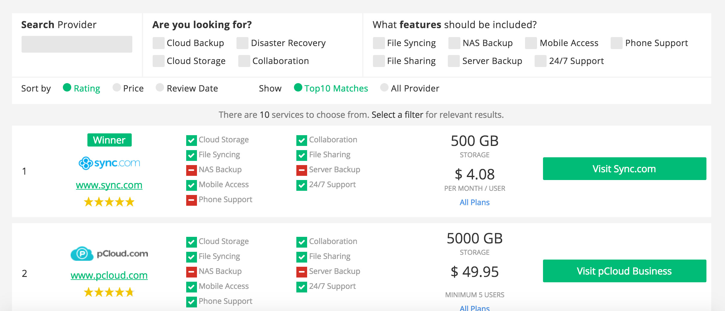This screenshot has height=311, width=725.
Task: Open All Plans for Sync.com
Action: (474, 202)
